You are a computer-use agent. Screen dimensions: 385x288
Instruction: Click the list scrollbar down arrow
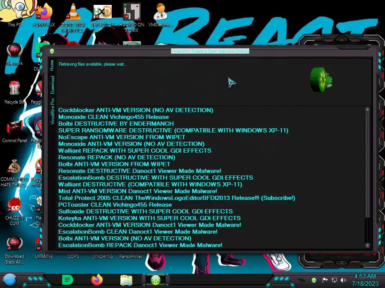(367, 245)
